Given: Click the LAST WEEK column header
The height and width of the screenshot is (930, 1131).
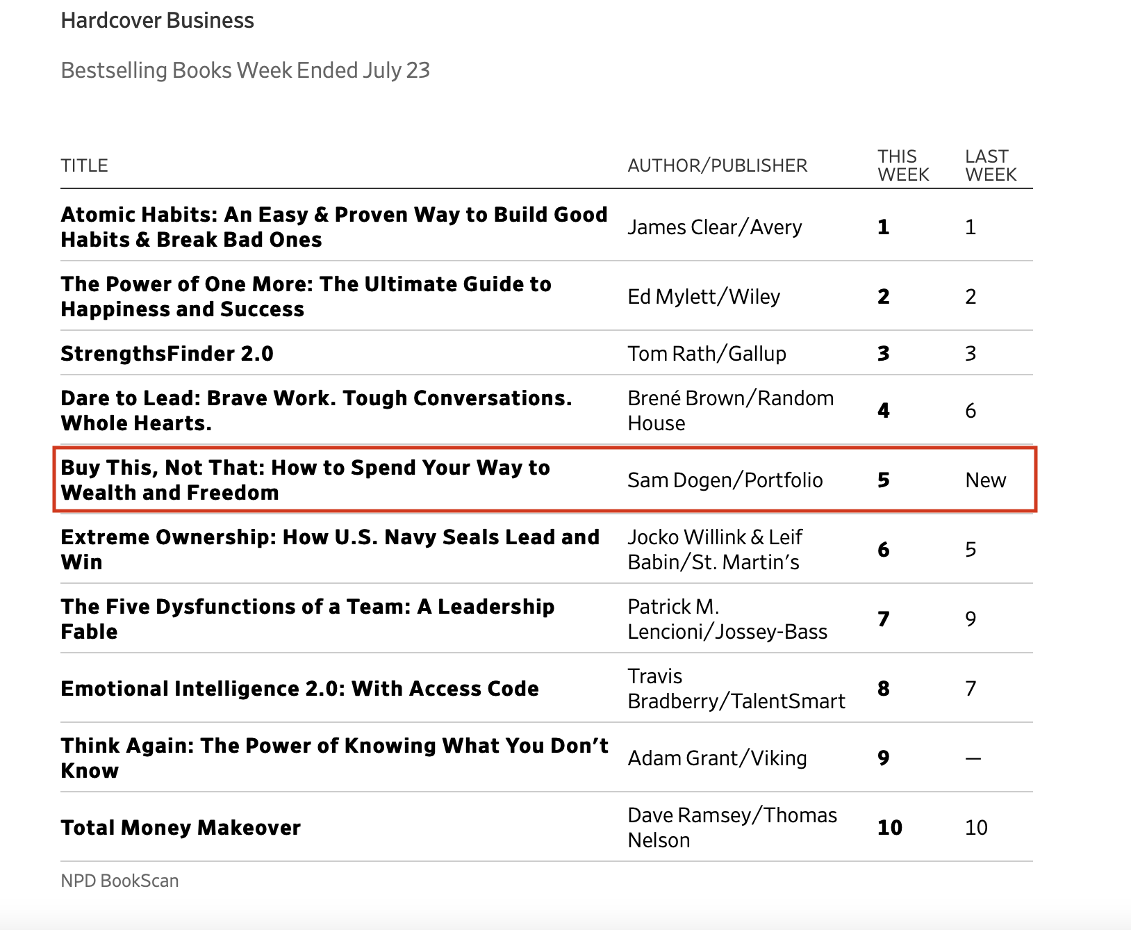Looking at the screenshot, I should 990,165.
